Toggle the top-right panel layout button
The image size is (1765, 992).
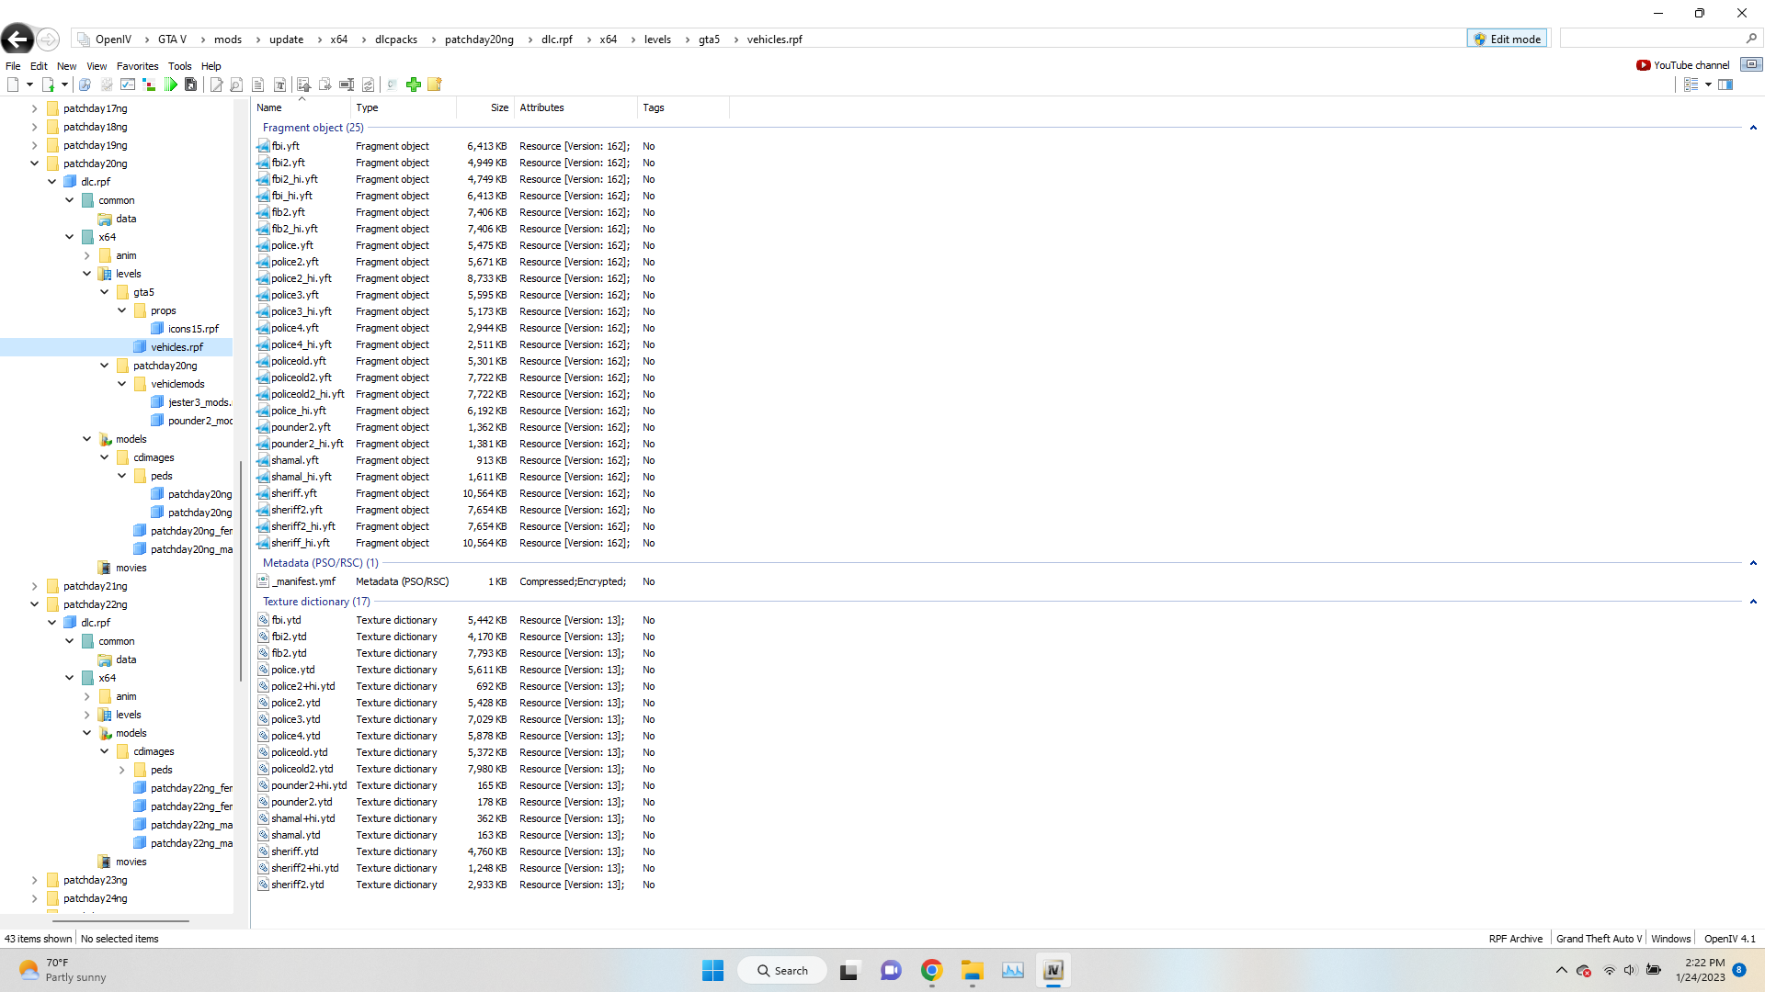click(x=1751, y=64)
